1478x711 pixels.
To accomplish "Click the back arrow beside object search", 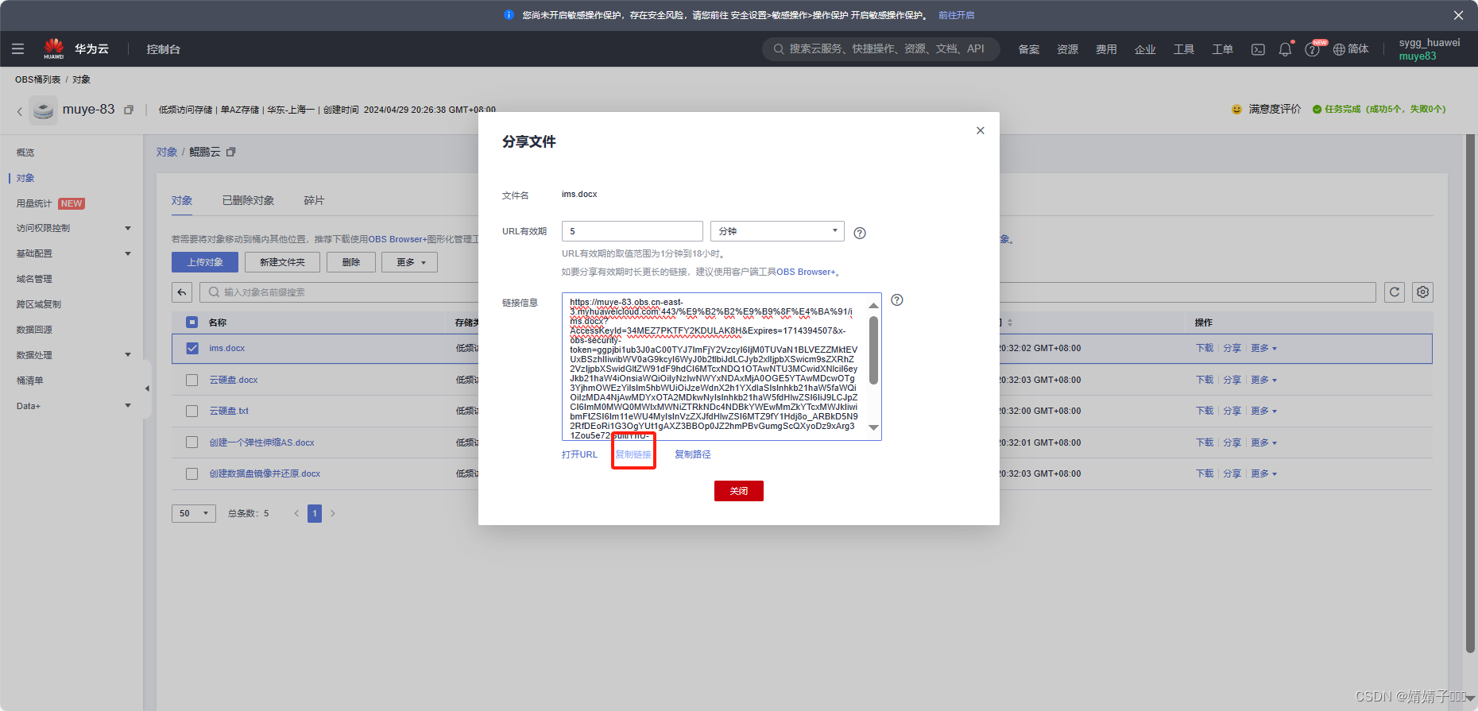I will click(182, 292).
